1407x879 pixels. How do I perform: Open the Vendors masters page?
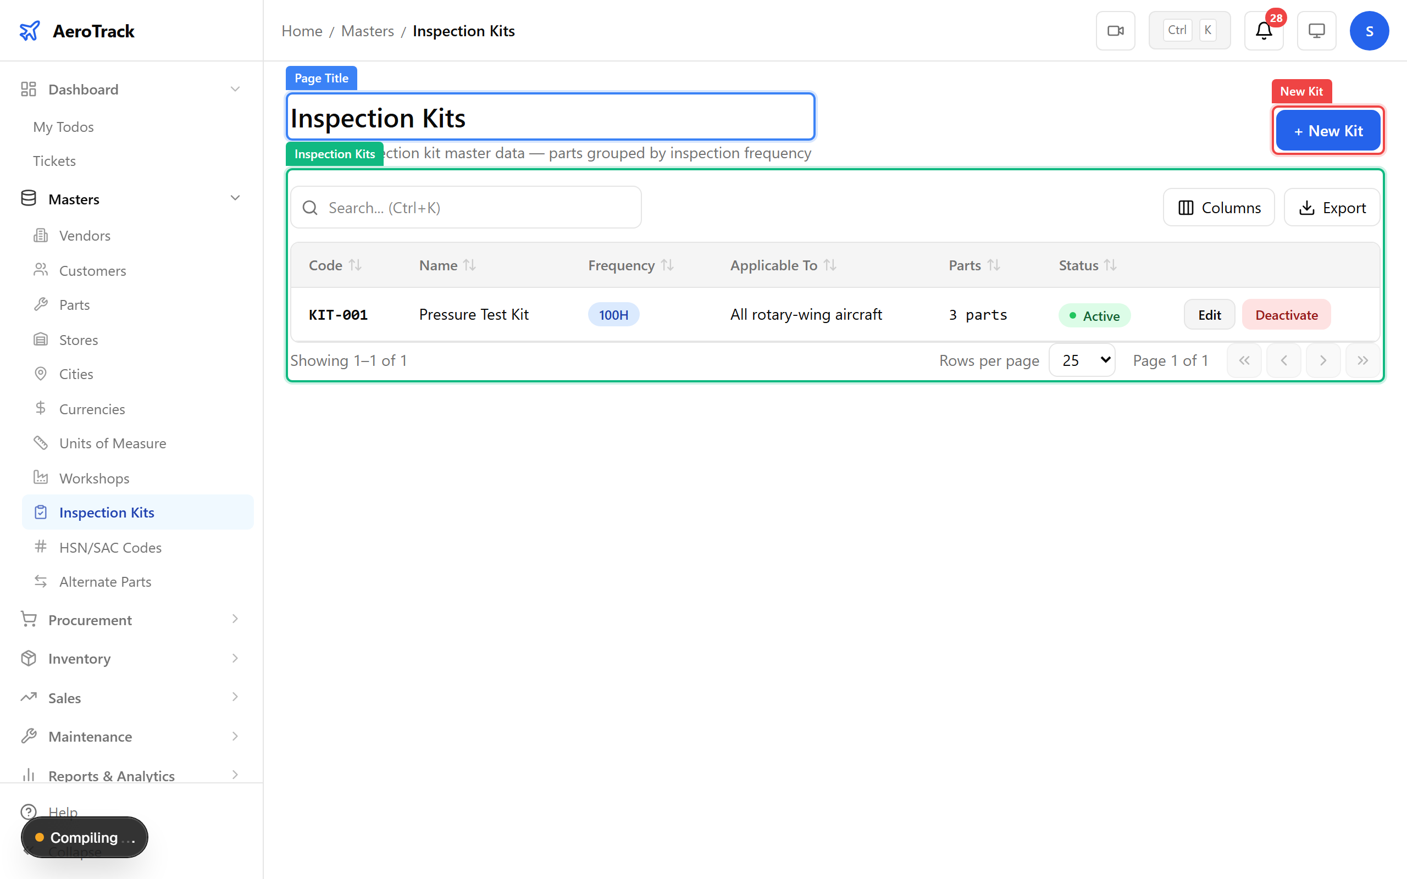click(84, 236)
